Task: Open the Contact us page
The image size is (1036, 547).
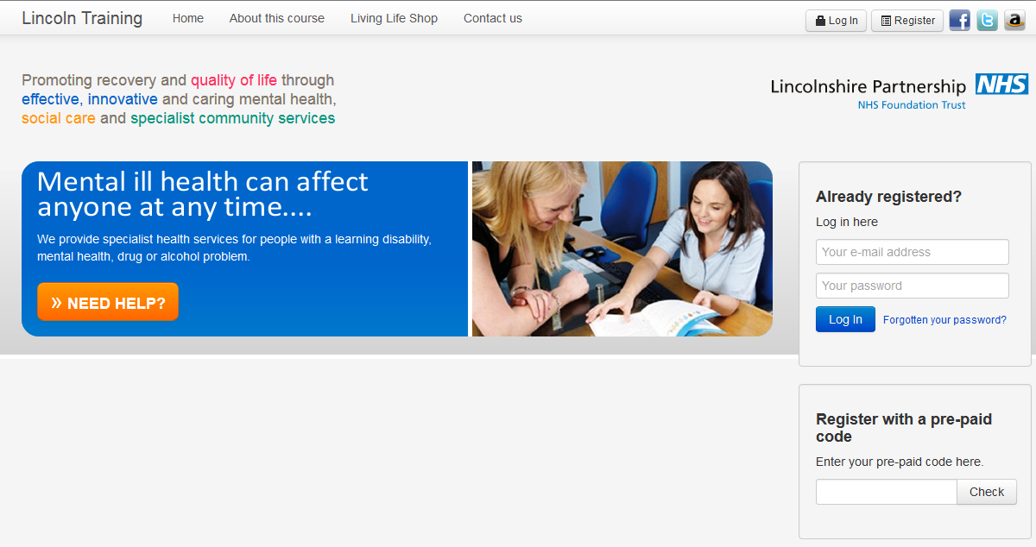Action: point(493,18)
